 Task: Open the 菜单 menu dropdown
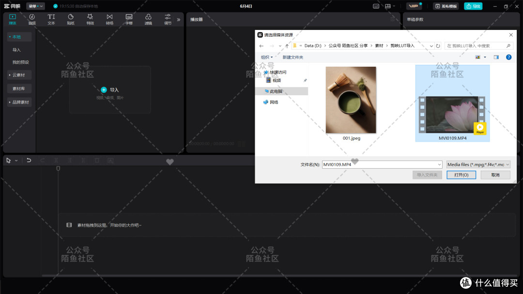[x=36, y=6]
